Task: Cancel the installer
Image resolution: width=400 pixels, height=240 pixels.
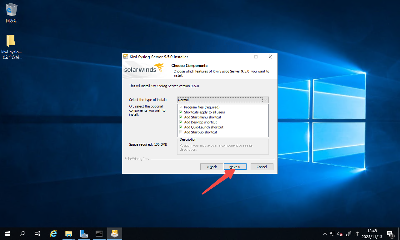Action: coord(262,167)
